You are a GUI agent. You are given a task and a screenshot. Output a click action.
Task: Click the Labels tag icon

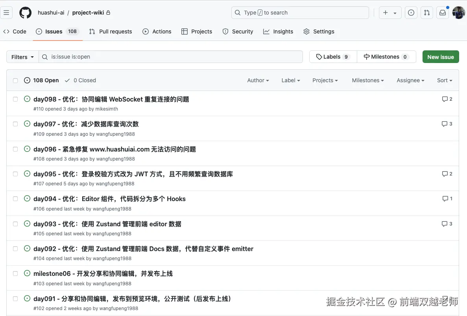pyautogui.click(x=320, y=56)
